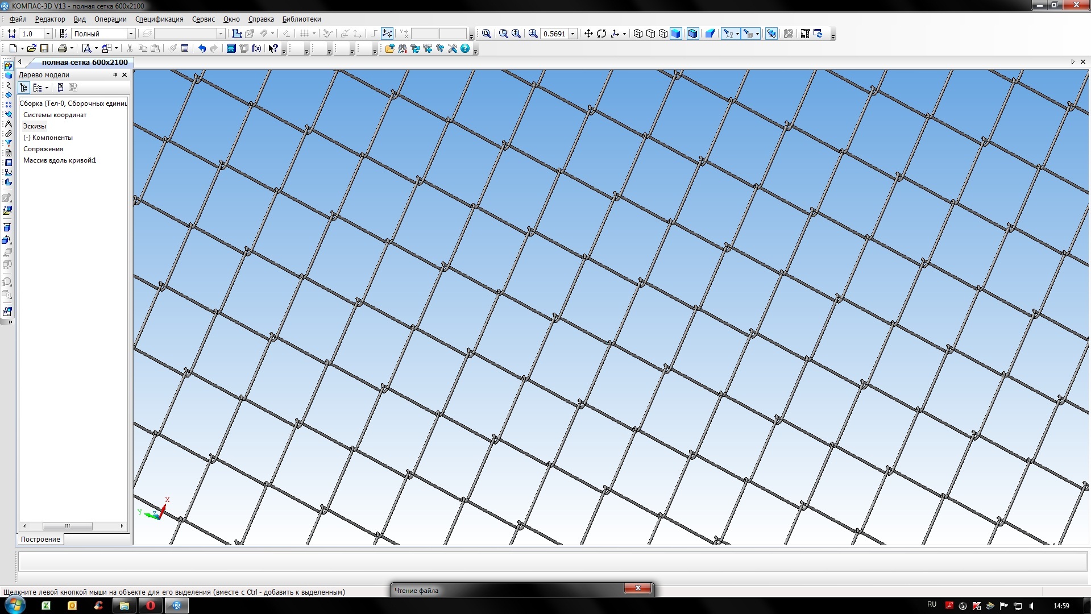Open filters funnel icon in sidebar
Image resolution: width=1091 pixels, height=614 pixels.
(8, 143)
